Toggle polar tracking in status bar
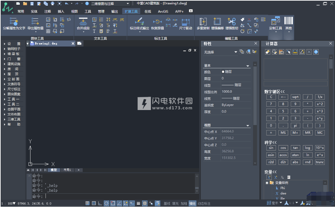The image size is (335, 207). [x=106, y=203]
